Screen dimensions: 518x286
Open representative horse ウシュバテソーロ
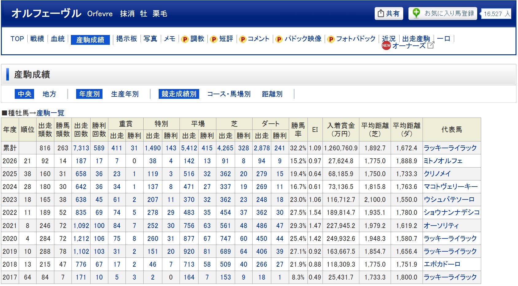(449, 199)
